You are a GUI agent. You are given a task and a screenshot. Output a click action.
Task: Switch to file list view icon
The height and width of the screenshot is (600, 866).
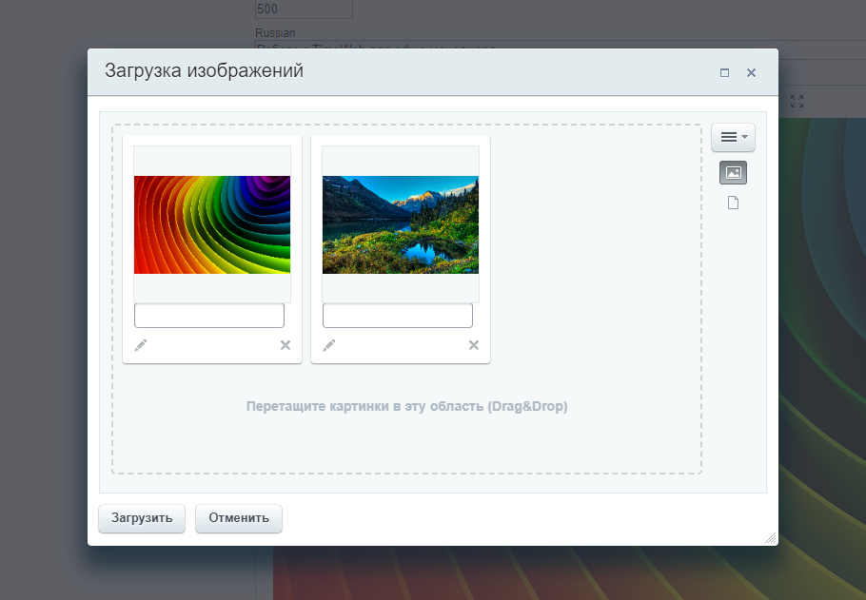click(x=733, y=203)
